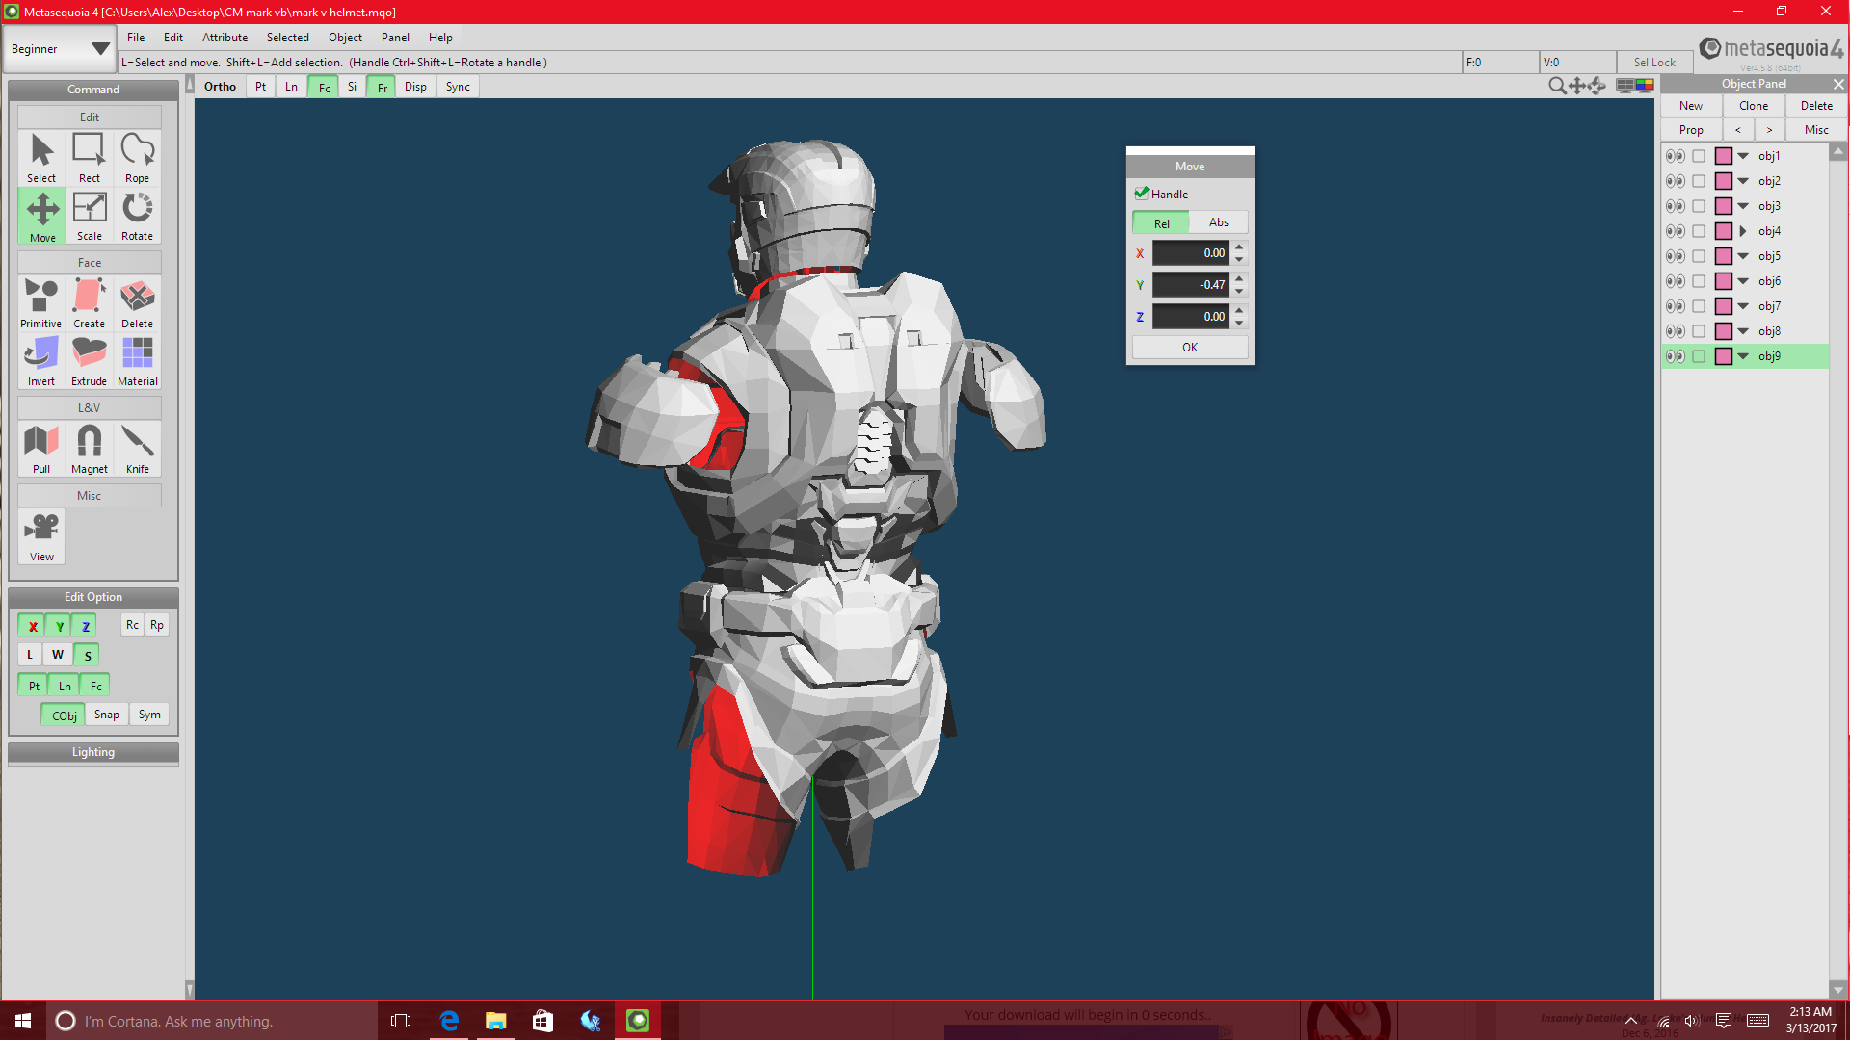Open the Help menu
The height and width of the screenshot is (1040, 1850).
440,38
